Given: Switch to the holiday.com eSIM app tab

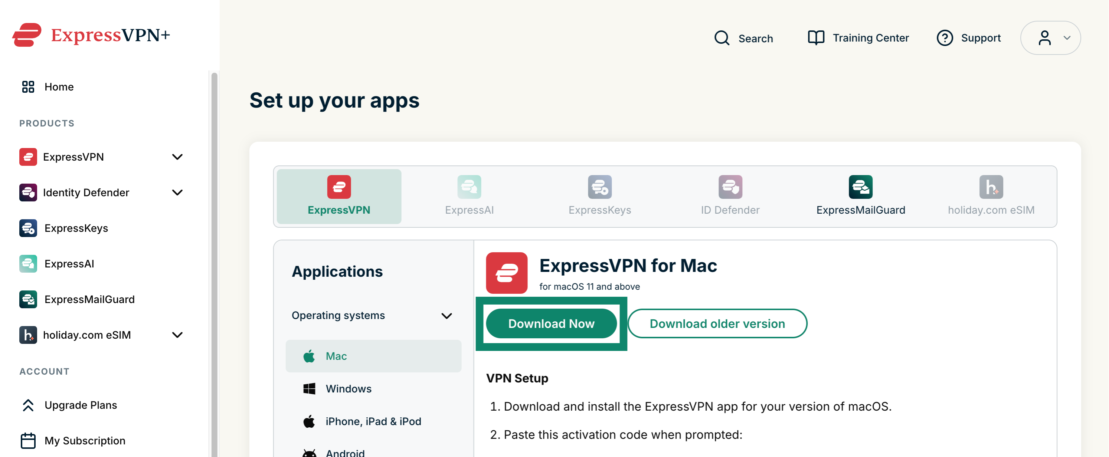Looking at the screenshot, I should [x=991, y=196].
